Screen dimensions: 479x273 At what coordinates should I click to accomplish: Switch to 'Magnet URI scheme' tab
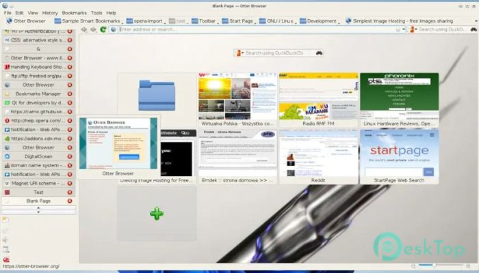coord(38,184)
